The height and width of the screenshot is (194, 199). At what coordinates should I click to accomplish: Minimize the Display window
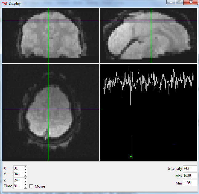coord(171,2)
